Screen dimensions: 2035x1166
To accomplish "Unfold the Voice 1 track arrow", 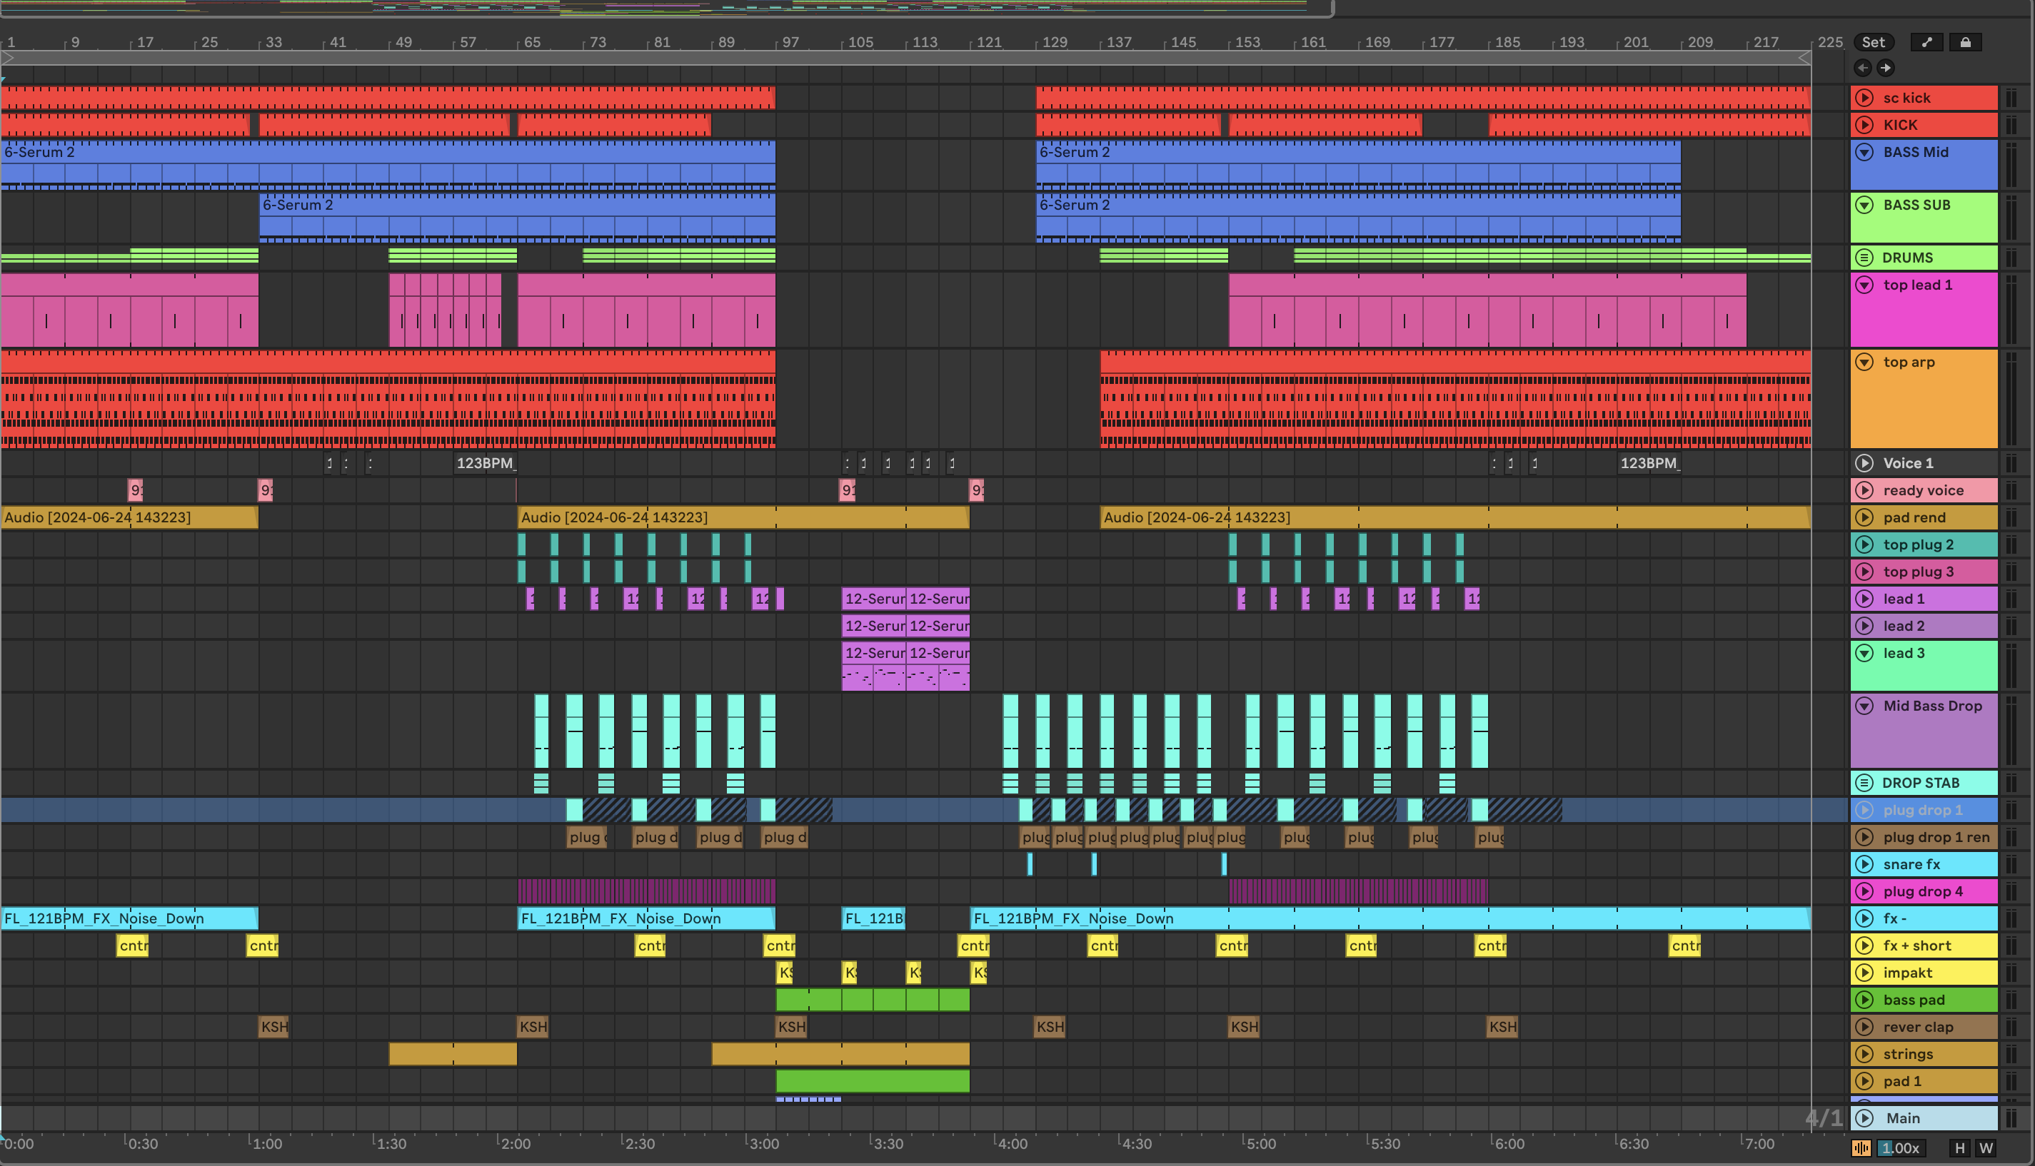I will click(1864, 463).
